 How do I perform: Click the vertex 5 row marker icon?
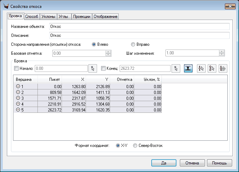point(18,110)
